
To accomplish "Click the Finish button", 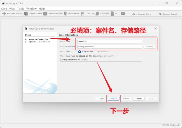I will 126,99.
